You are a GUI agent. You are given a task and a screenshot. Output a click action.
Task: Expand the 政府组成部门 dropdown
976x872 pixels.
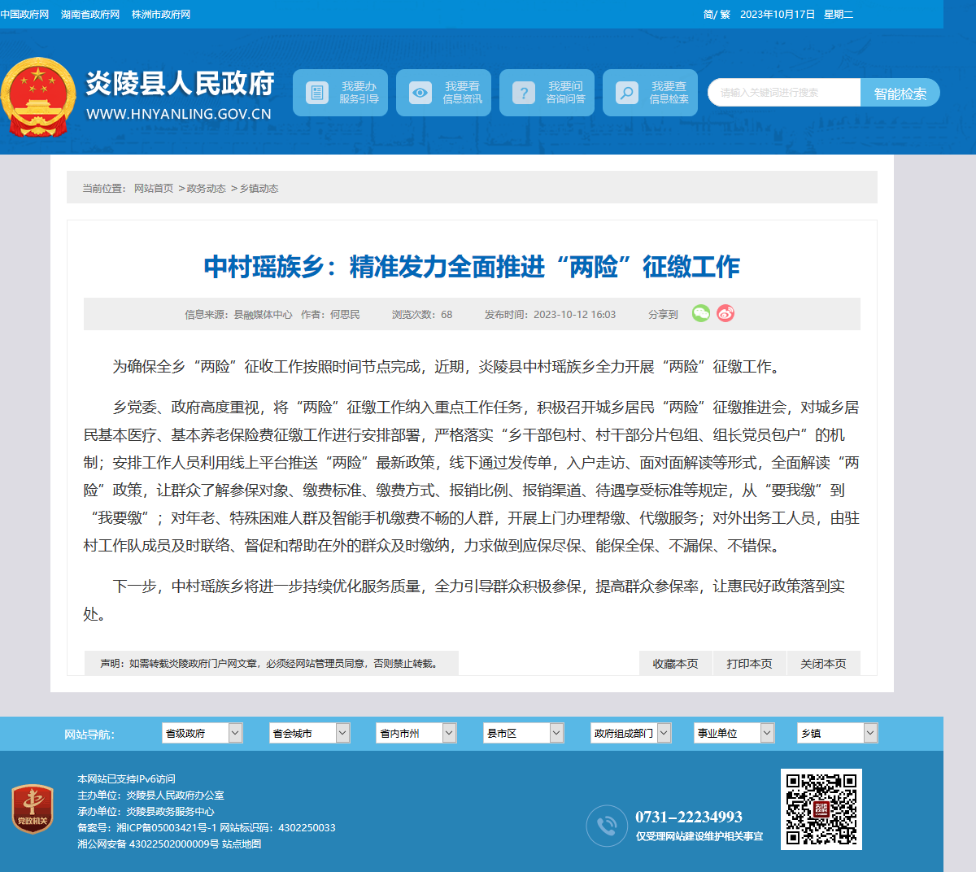pyautogui.click(x=631, y=733)
